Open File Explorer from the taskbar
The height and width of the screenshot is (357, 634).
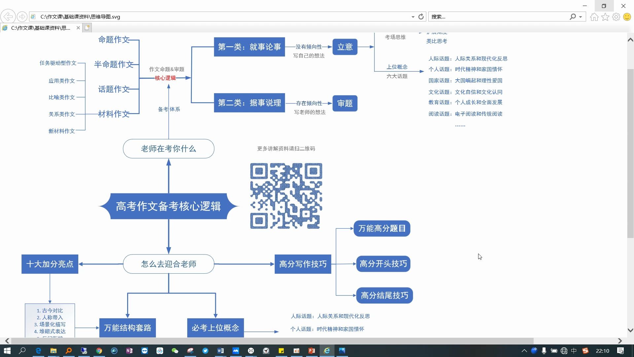[53, 351]
